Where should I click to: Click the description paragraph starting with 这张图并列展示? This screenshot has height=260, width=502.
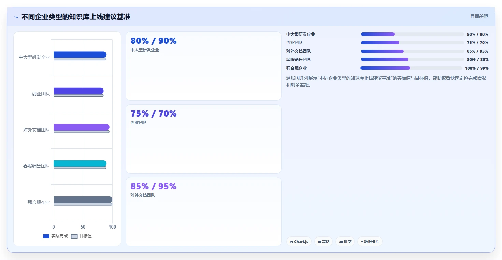pyautogui.click(x=386, y=81)
